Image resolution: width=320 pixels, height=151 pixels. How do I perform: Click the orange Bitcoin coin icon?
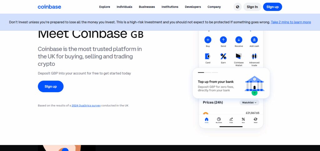click(x=206, y=113)
